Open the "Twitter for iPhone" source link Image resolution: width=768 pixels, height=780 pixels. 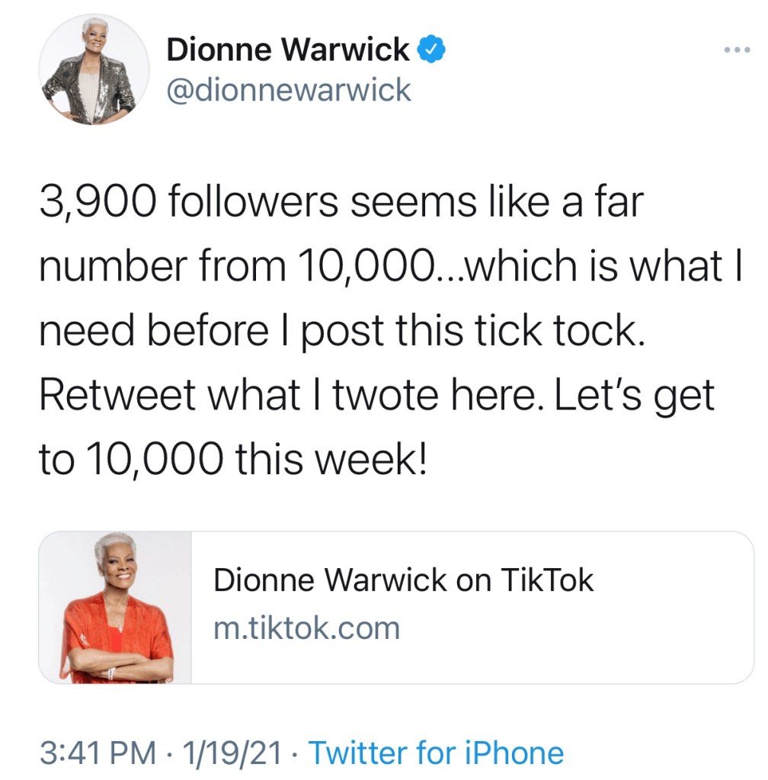point(435,753)
